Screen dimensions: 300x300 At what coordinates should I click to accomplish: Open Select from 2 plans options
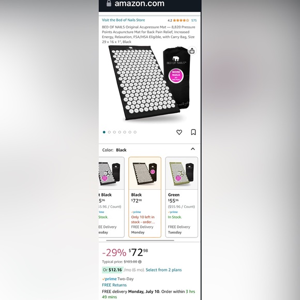163,270
